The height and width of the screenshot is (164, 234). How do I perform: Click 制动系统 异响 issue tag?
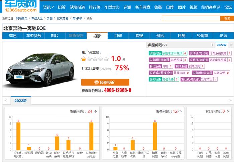(x=161, y=66)
